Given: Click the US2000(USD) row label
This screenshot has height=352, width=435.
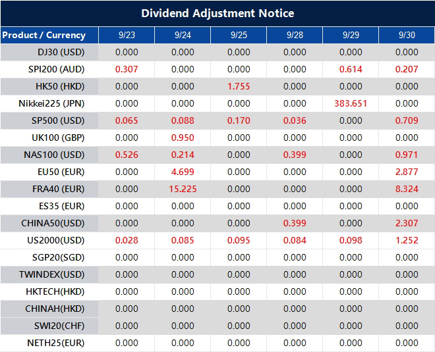Looking at the screenshot, I should 56,240.
